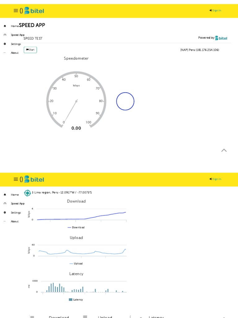Select the [NAP] Peru server text
238x318 pixels.
pyautogui.click(x=200, y=50)
